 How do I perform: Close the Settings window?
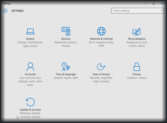pyautogui.click(x=162, y=4)
